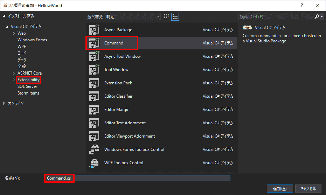This screenshot has width=326, height=195.
Task: Click the Visual C# アイテム tree label
Action: (26, 27)
